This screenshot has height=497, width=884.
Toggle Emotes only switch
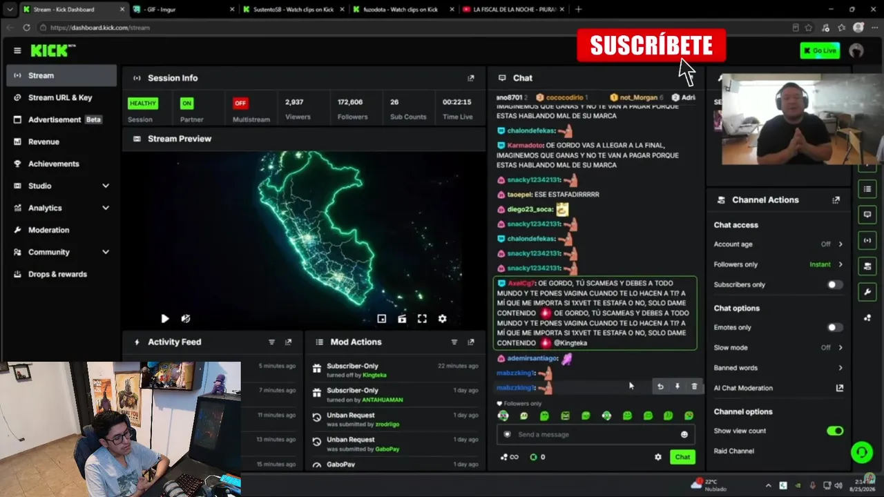point(835,327)
